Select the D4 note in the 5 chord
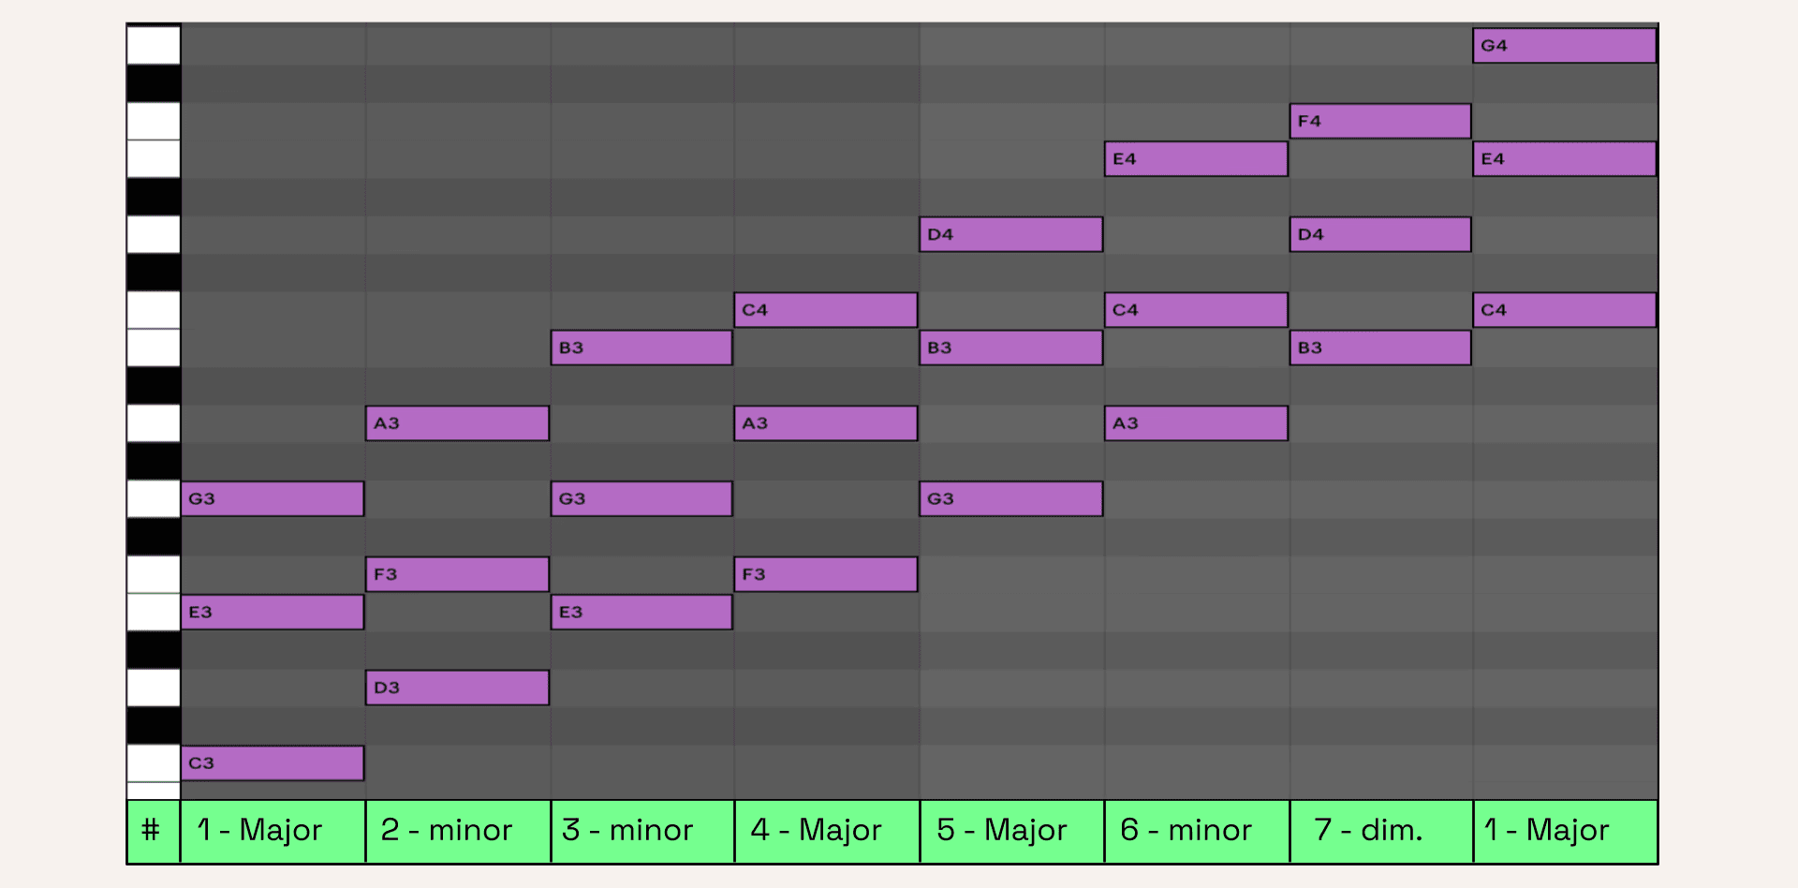 coord(1011,234)
